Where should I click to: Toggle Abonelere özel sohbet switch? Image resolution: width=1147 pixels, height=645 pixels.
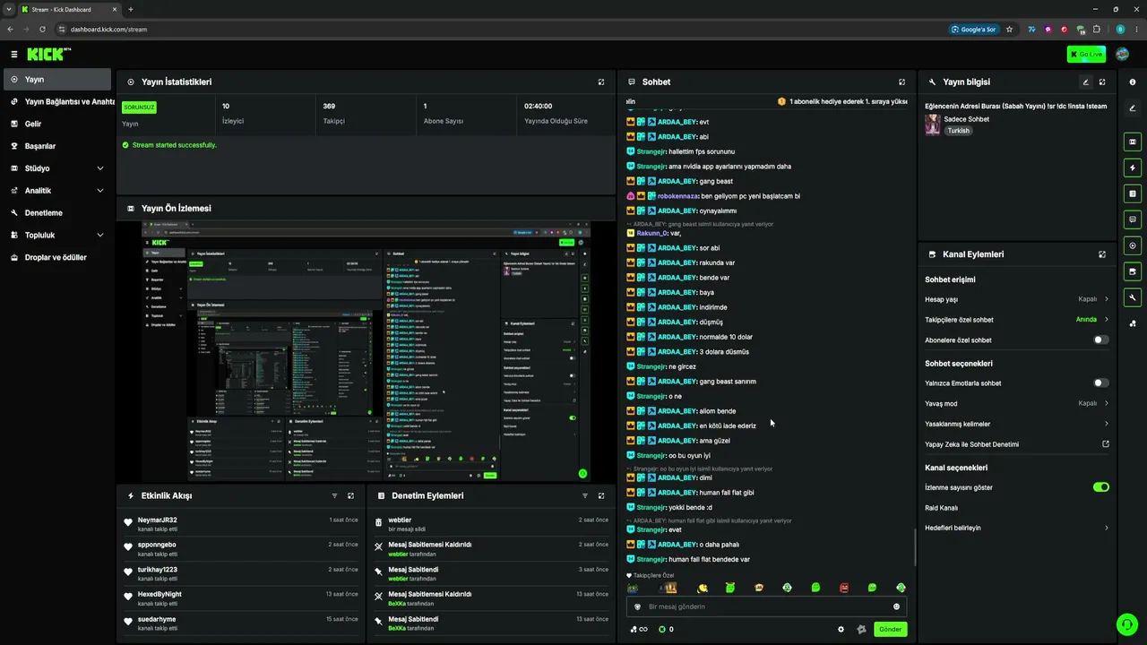(1101, 340)
